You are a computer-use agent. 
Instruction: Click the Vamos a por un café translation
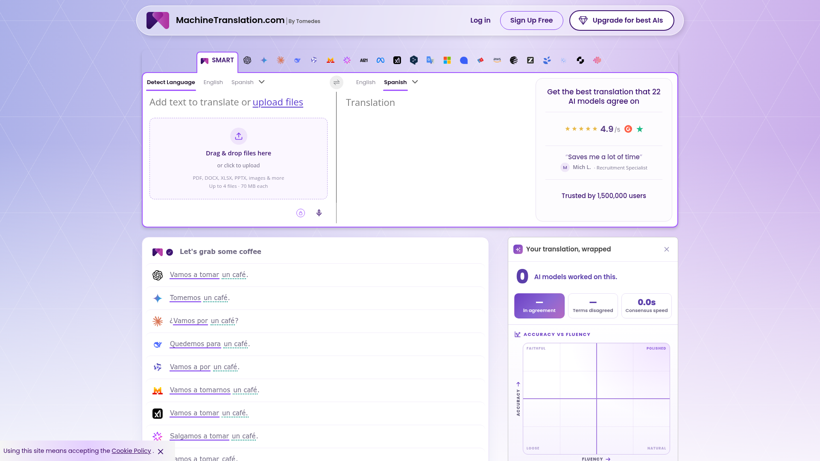point(205,367)
